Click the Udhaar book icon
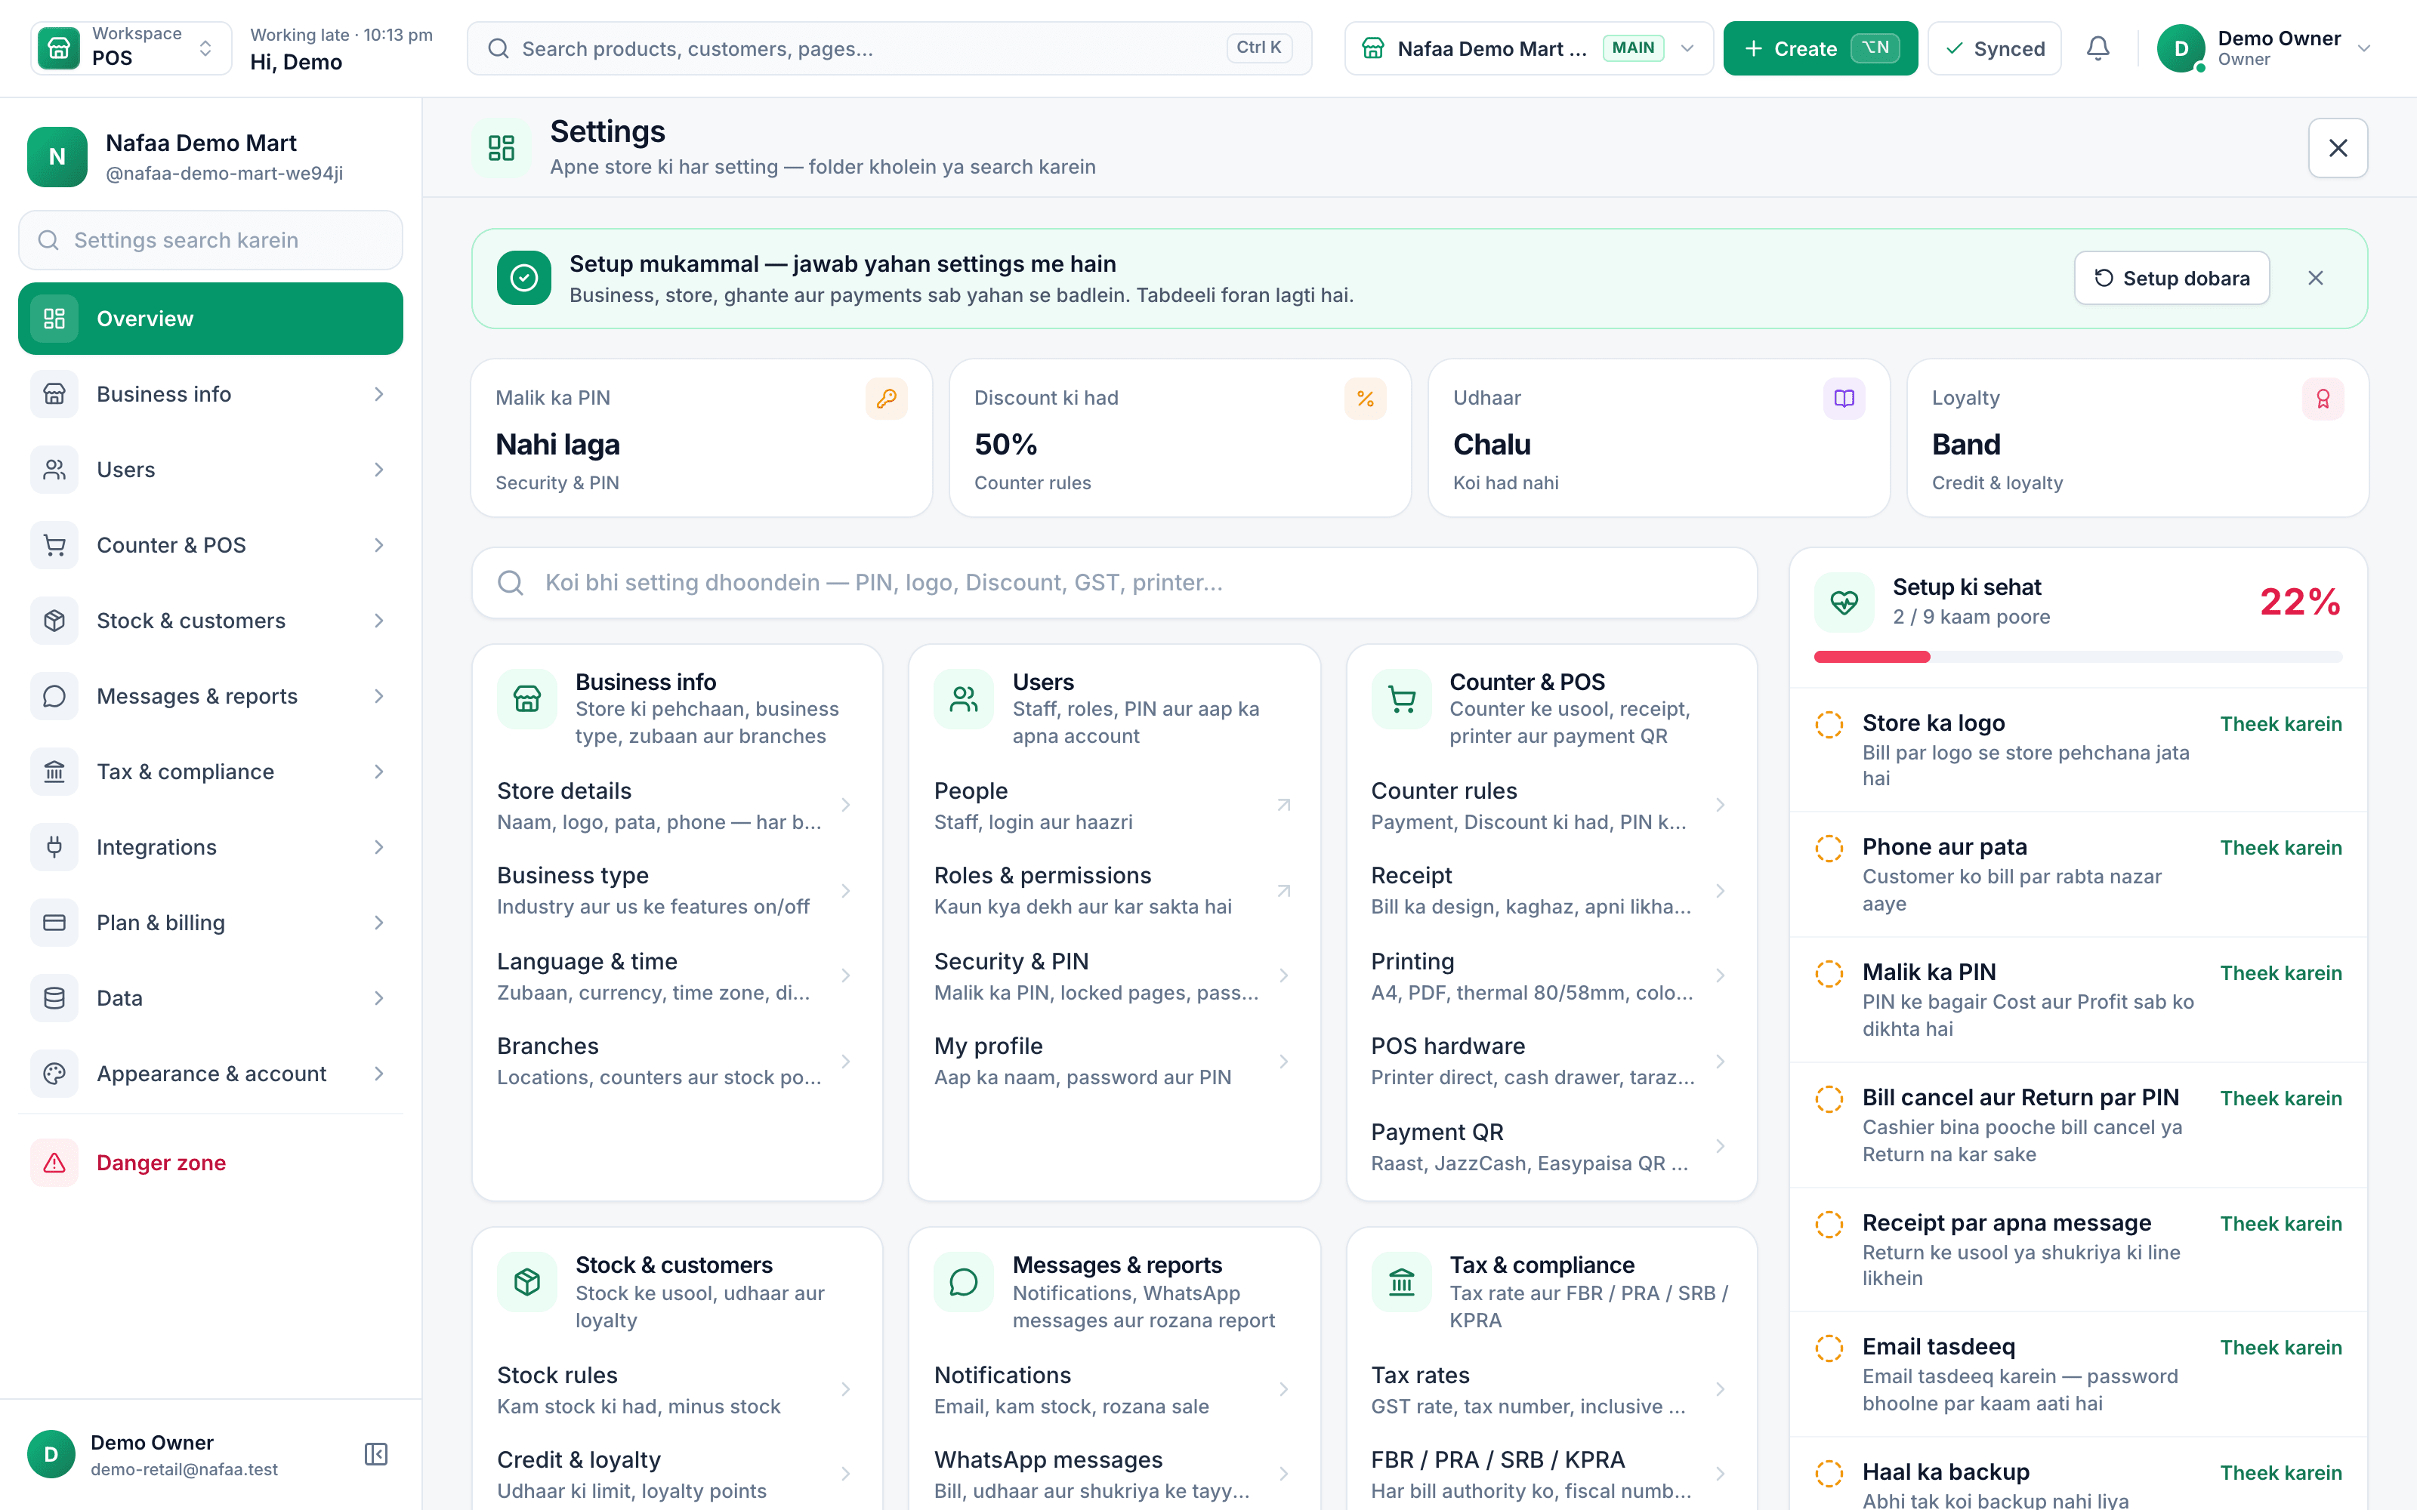This screenshot has width=2417, height=1510. click(1844, 399)
